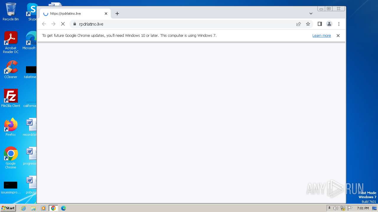Image resolution: width=378 pixels, height=212 pixels.
Task: Select the rpdrlatino.live tab
Action: pyautogui.click(x=75, y=14)
